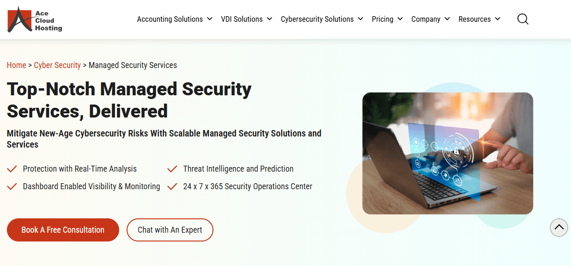The height and width of the screenshot is (266, 571).
Task: Click the Top-Notch Managed Security Services heading
Action: (129, 100)
